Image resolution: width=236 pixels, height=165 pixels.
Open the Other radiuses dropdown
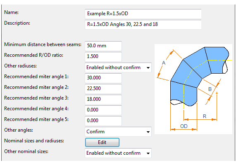(118, 67)
